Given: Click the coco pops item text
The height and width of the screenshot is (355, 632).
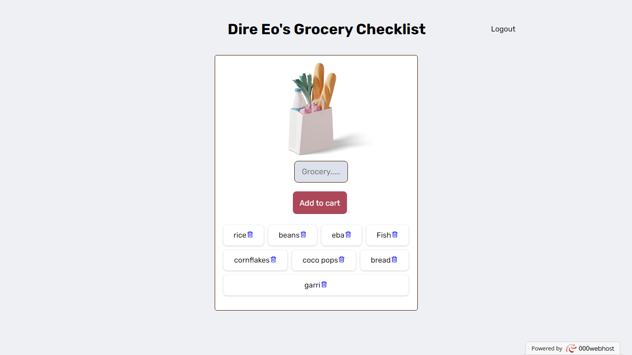Looking at the screenshot, I should click(x=320, y=260).
